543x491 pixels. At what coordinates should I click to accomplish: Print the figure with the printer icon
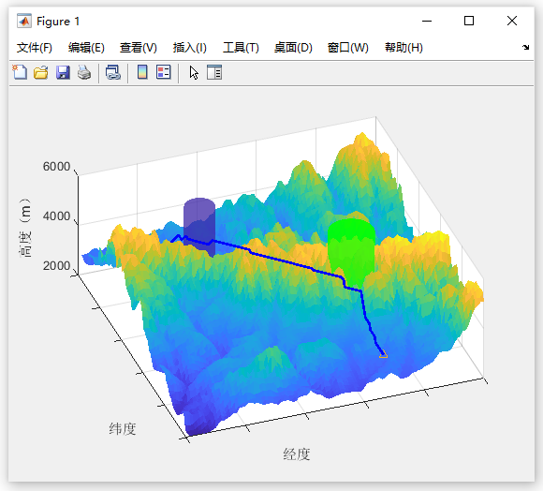click(x=84, y=73)
